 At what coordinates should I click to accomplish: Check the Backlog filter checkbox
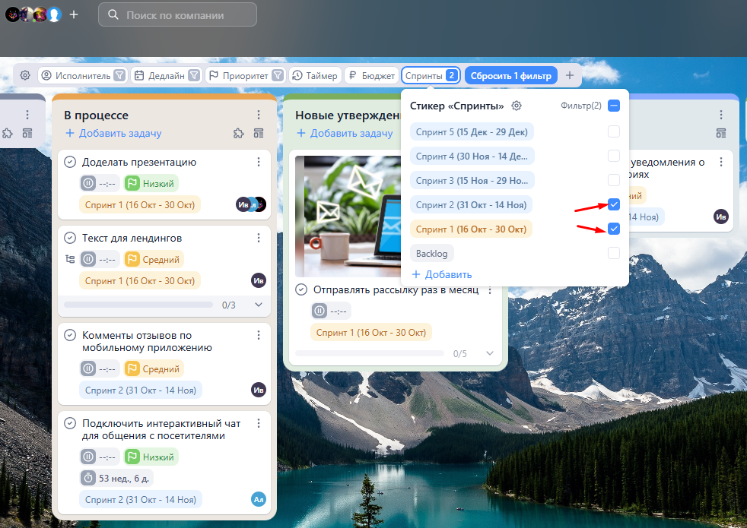pos(614,253)
